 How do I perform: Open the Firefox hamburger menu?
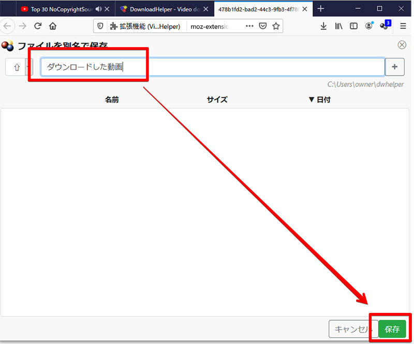point(403,26)
